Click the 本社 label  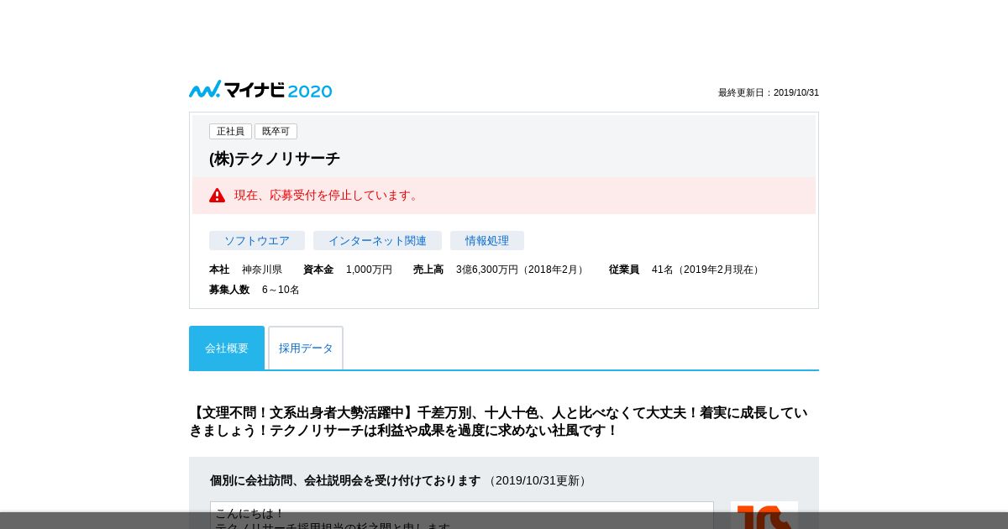coord(219,270)
